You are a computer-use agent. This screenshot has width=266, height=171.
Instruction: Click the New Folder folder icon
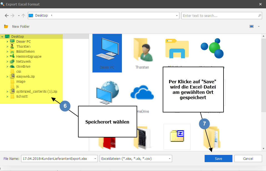[6, 26]
